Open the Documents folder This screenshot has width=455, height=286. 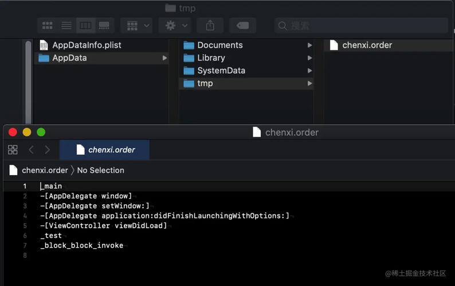pos(246,45)
